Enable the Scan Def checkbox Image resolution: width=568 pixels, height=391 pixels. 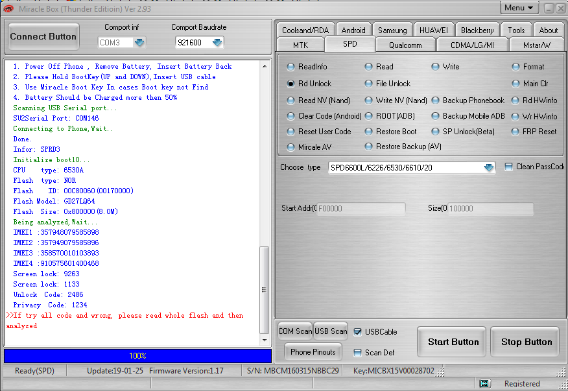(357, 353)
